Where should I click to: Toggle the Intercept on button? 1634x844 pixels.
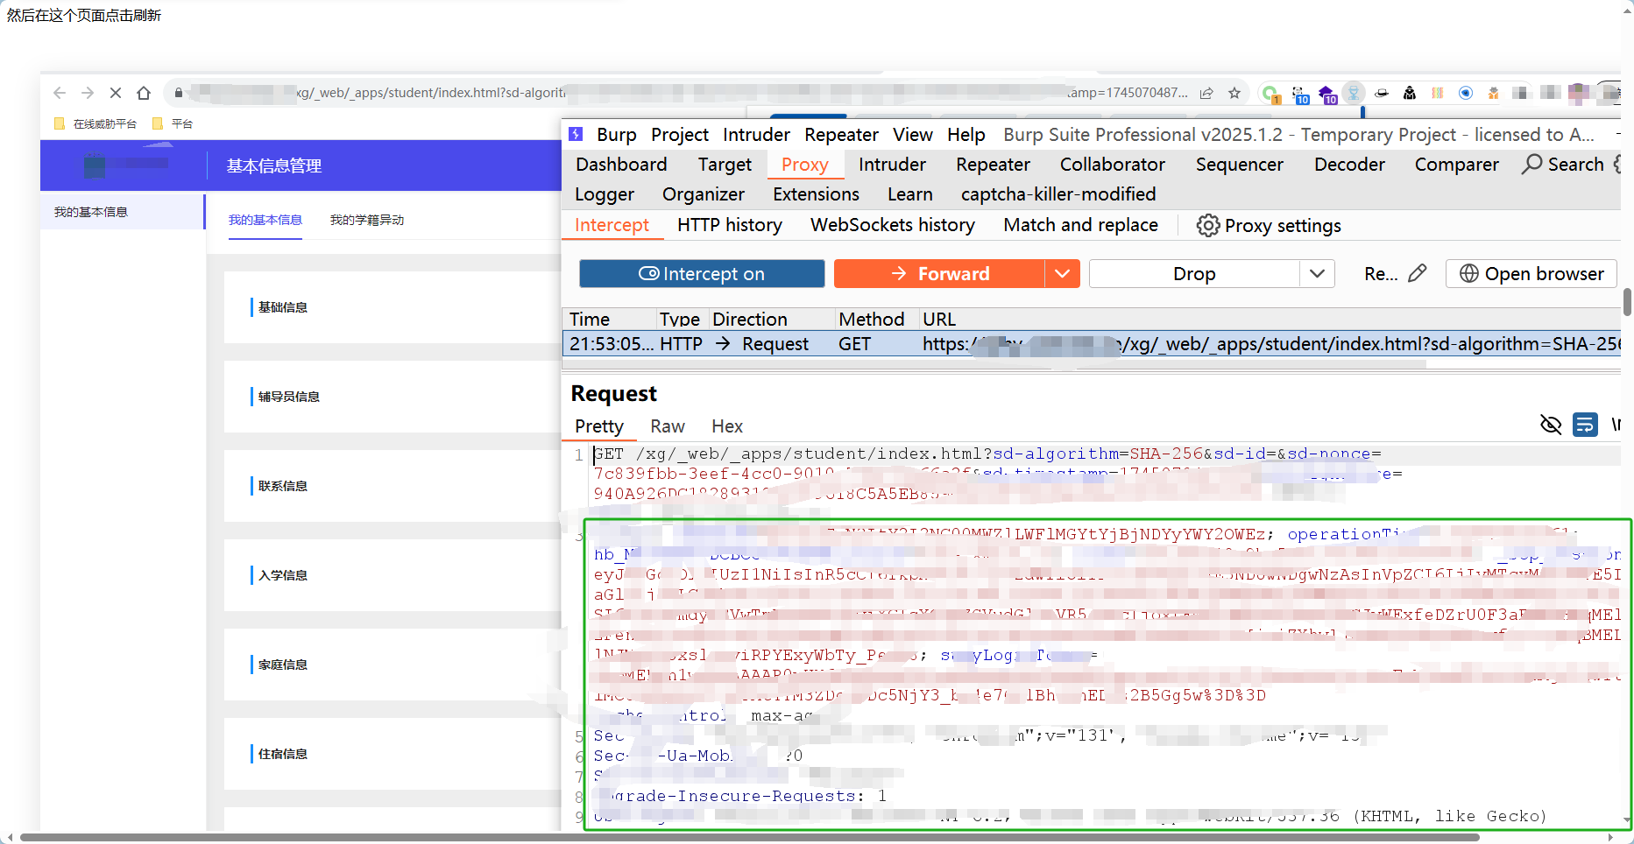[702, 273]
